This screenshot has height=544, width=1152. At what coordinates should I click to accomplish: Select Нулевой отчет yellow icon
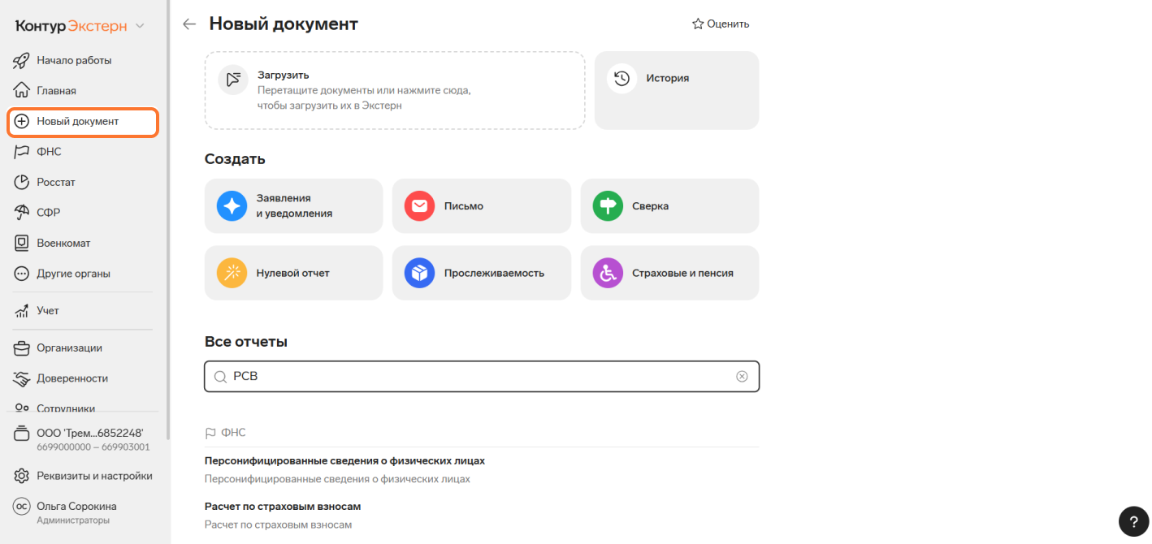tap(232, 274)
